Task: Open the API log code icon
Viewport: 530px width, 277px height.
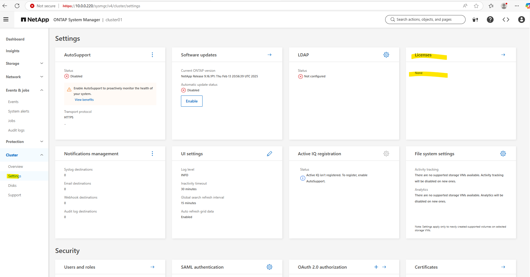Action: pos(506,20)
